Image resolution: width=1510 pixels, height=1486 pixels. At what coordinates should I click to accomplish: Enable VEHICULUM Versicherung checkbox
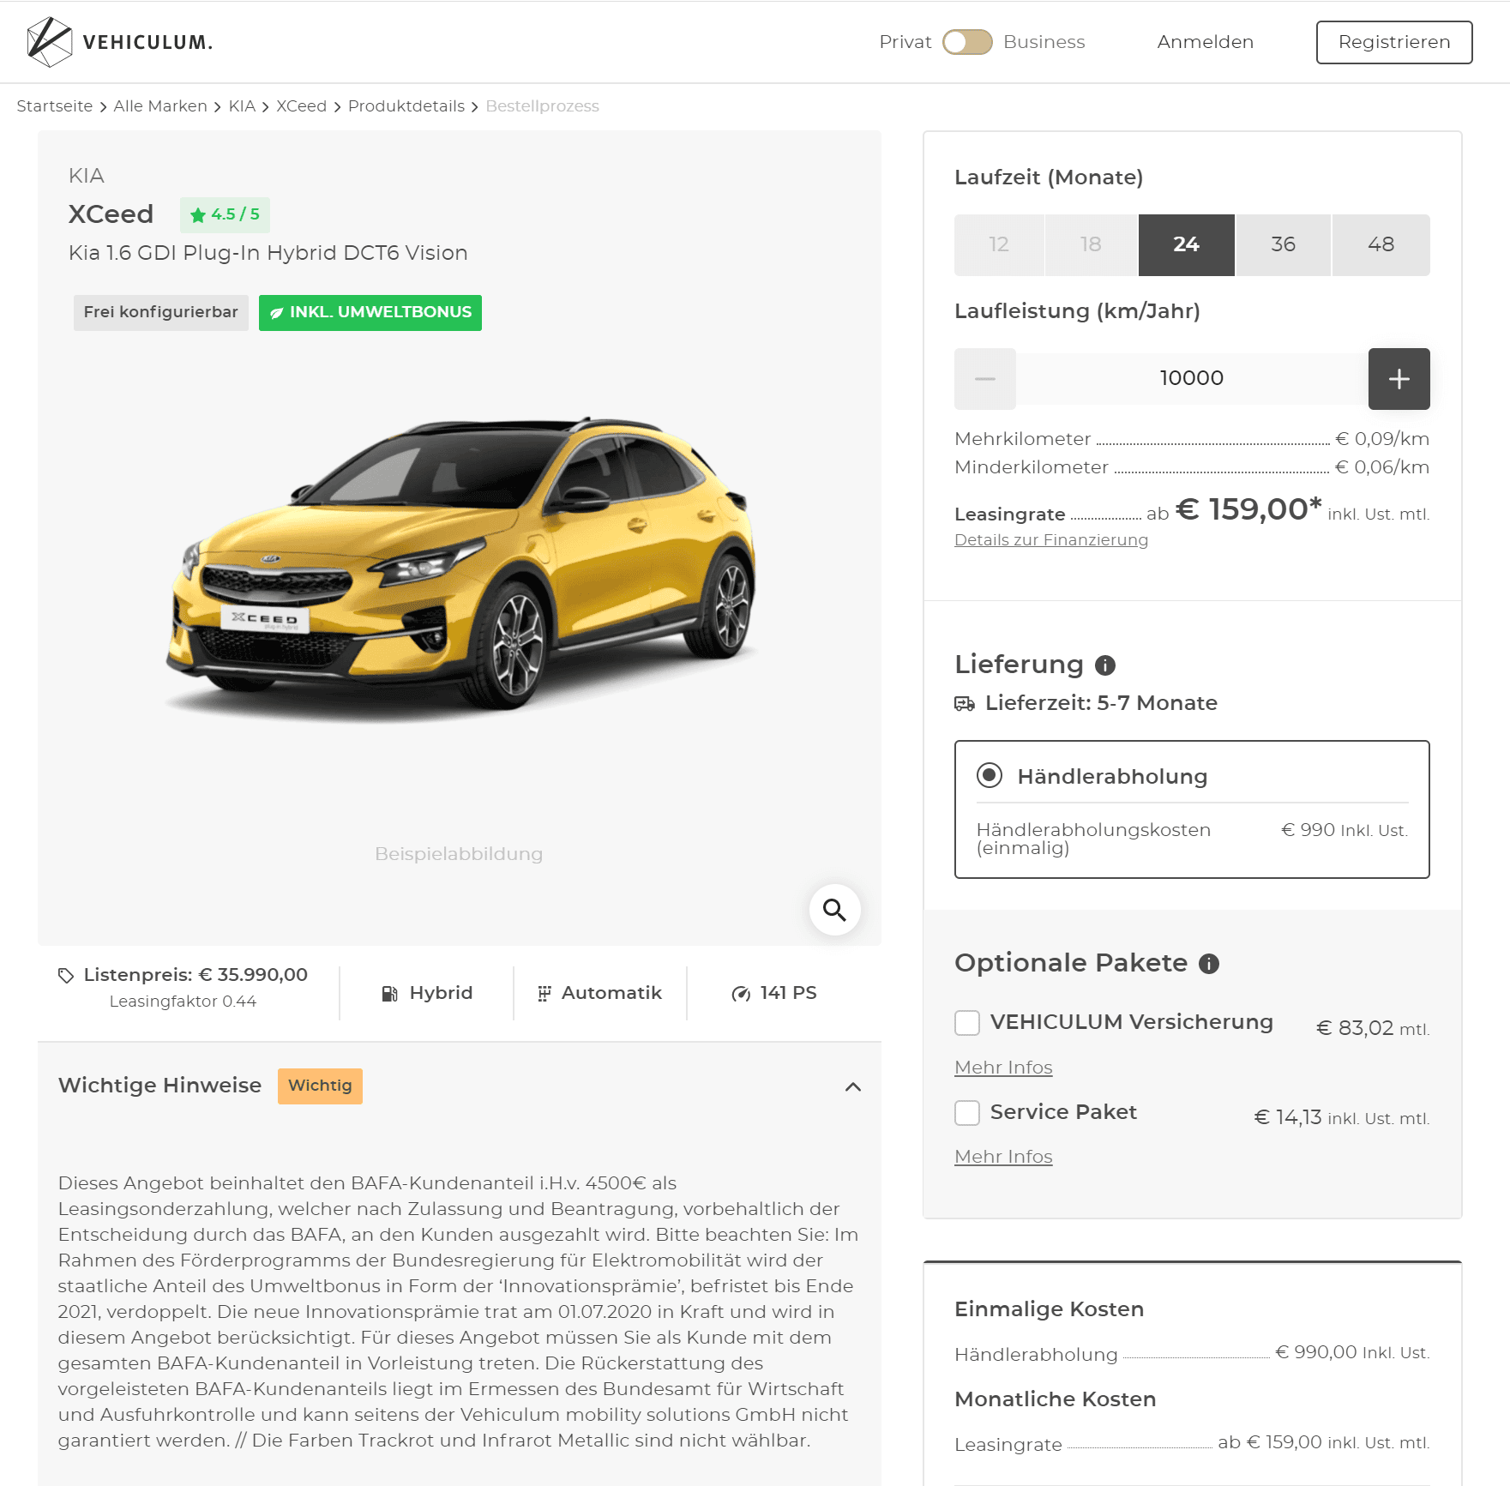tap(967, 1022)
